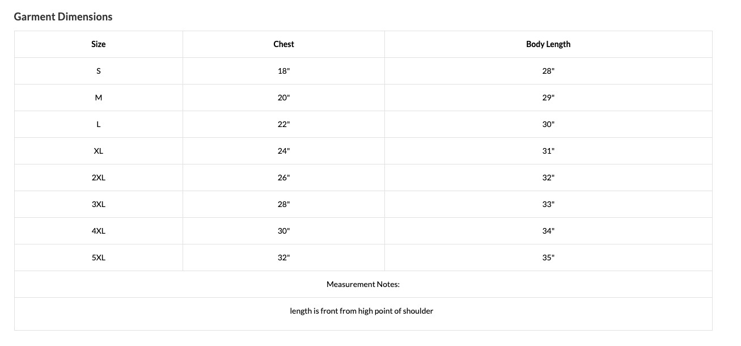
Task: Select the 2XL size row label
Action: tap(99, 178)
